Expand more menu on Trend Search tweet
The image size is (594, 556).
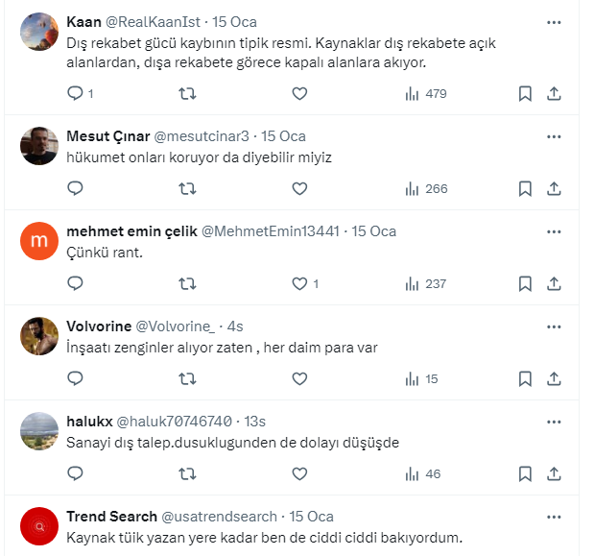coord(554,517)
